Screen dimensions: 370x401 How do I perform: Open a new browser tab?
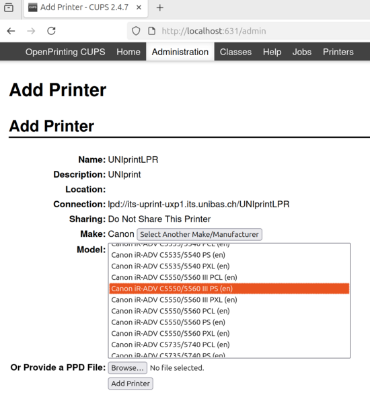click(x=160, y=7)
